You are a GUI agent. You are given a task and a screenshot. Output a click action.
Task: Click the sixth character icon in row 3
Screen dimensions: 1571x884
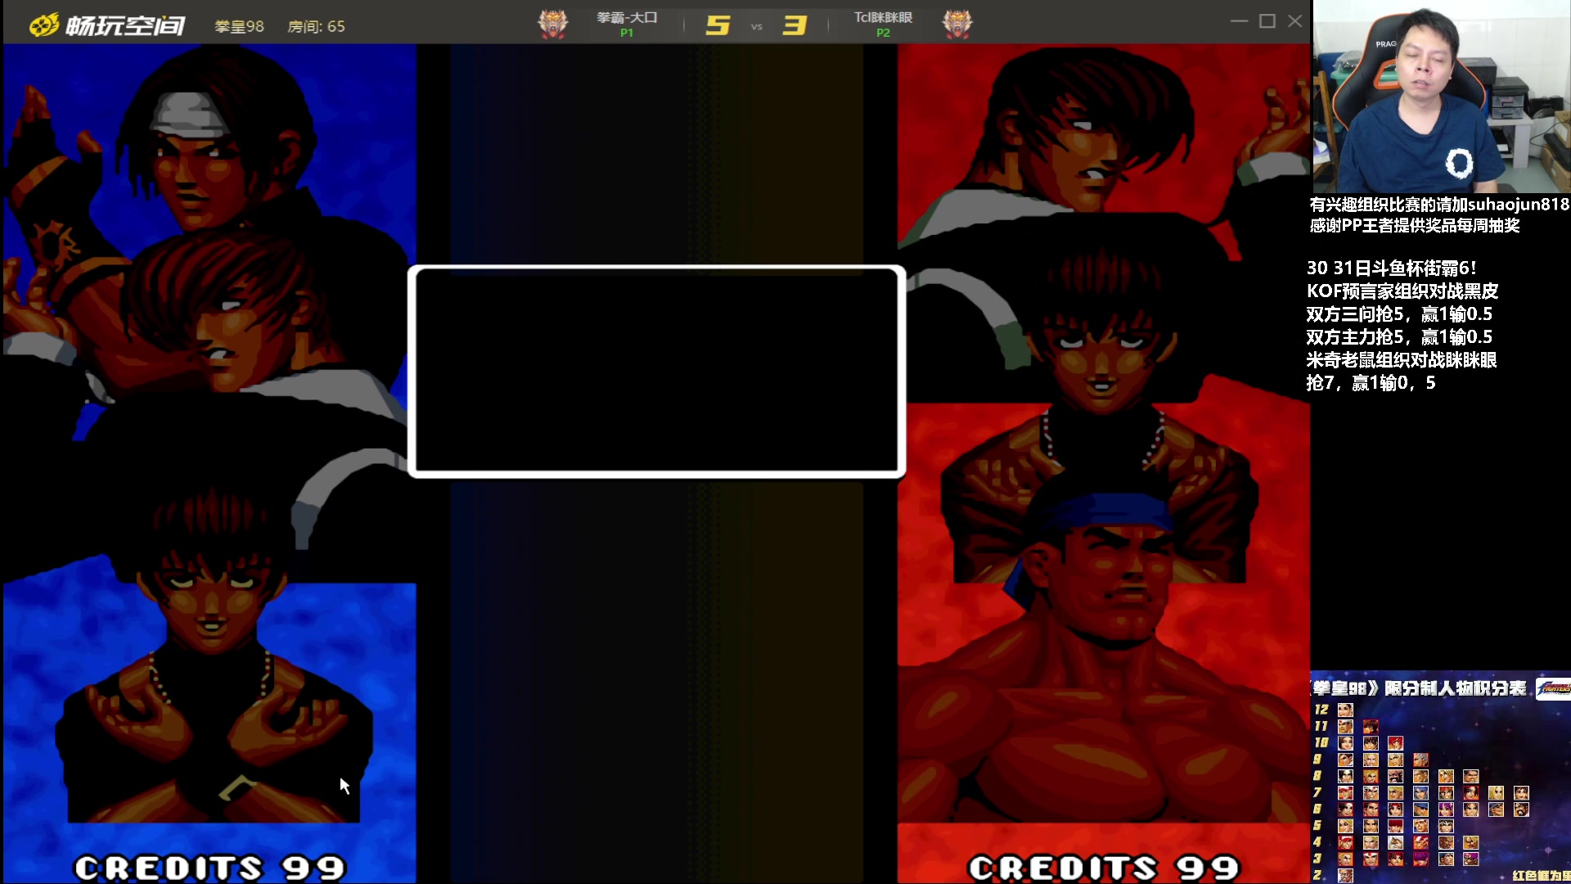click(x=1471, y=859)
